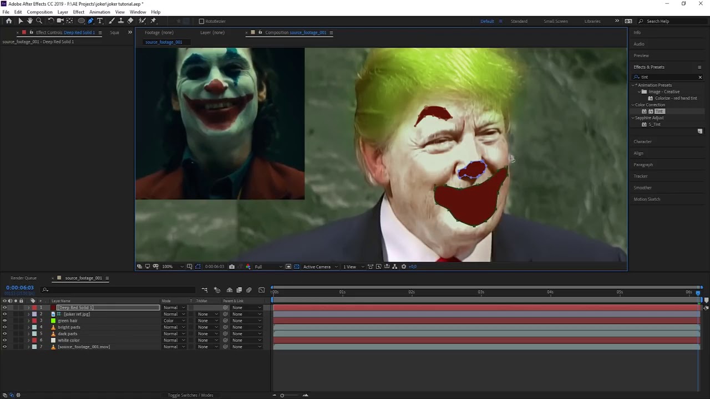The width and height of the screenshot is (710, 399).
Task: Enable motion blur timeline icon
Action: [249, 290]
